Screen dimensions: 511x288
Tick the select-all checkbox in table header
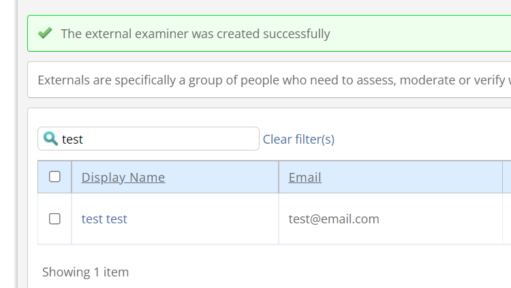click(x=55, y=176)
